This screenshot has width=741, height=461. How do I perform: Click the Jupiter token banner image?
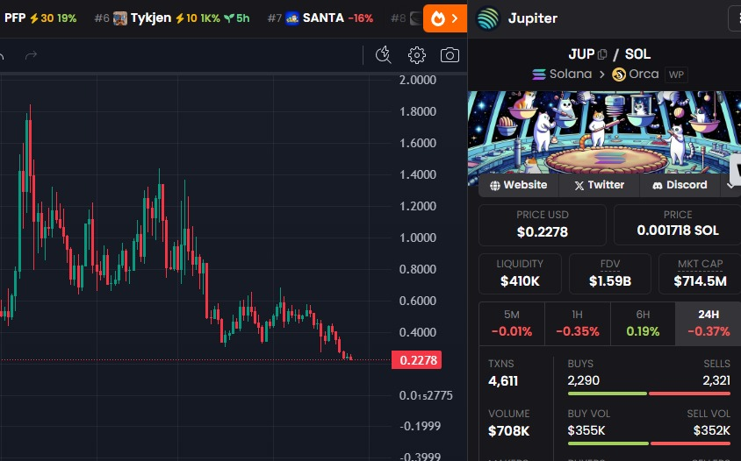[x=604, y=133]
